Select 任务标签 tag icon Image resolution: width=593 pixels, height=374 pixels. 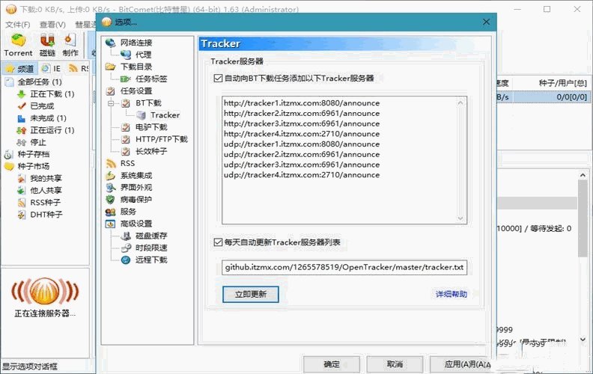tap(126, 79)
